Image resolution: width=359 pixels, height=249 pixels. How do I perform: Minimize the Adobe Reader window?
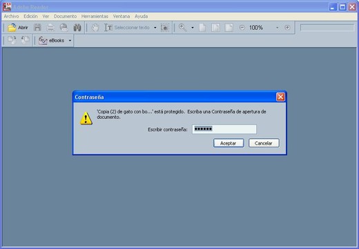tap(333, 7)
